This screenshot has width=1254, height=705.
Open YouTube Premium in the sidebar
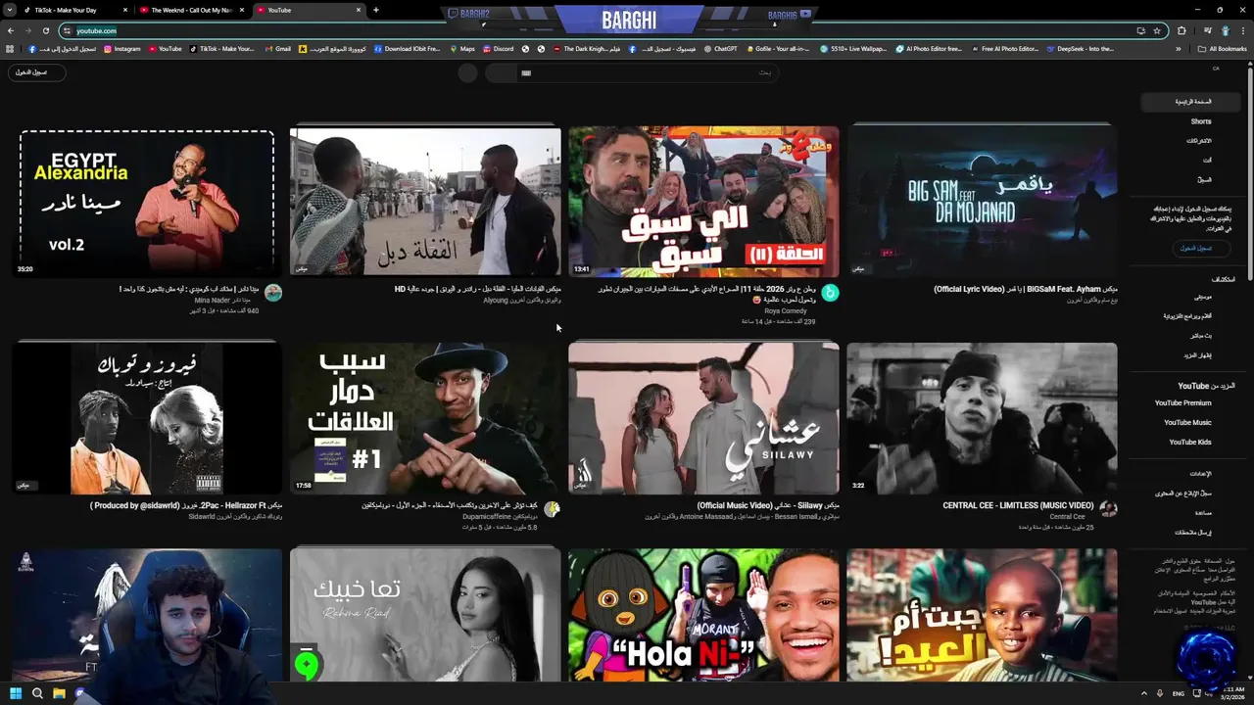coord(1182,402)
